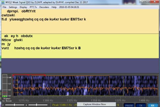Click in the upper decoded text pane
Image resolution: width=160 pixels, height=107 pixels.
80,21
